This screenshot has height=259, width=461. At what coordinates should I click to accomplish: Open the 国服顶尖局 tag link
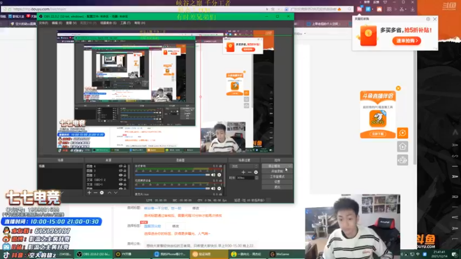(x=153, y=226)
